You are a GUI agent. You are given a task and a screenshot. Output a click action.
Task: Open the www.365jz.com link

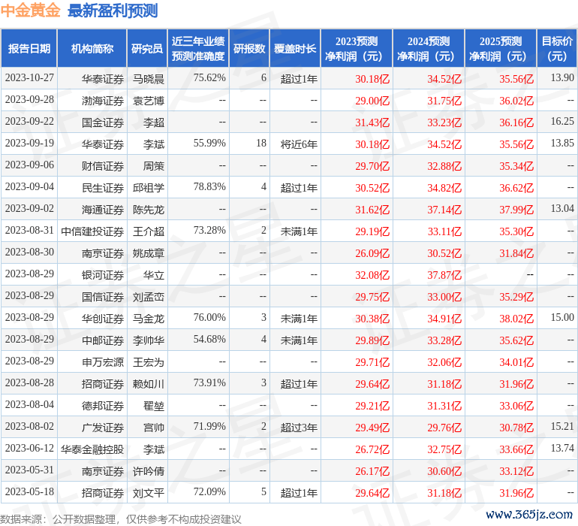(x=528, y=514)
